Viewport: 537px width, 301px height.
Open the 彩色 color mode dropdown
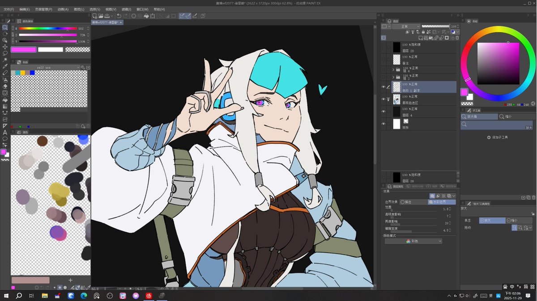(413, 241)
